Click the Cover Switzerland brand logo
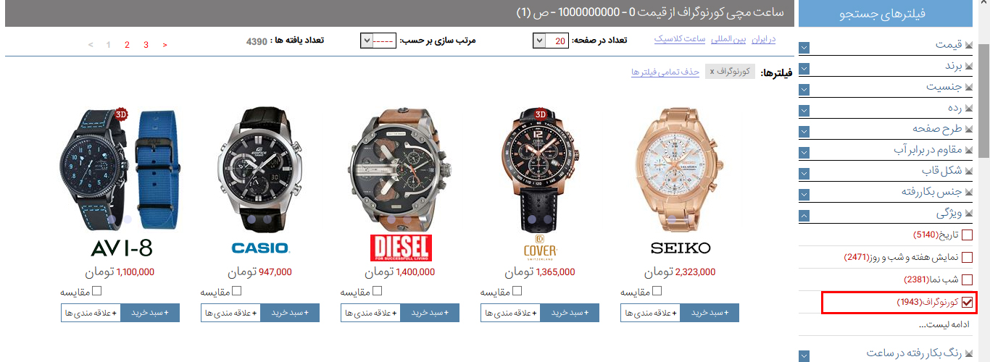990x362 pixels. coord(540,247)
